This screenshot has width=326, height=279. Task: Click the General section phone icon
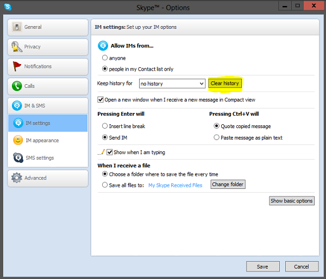click(16, 27)
